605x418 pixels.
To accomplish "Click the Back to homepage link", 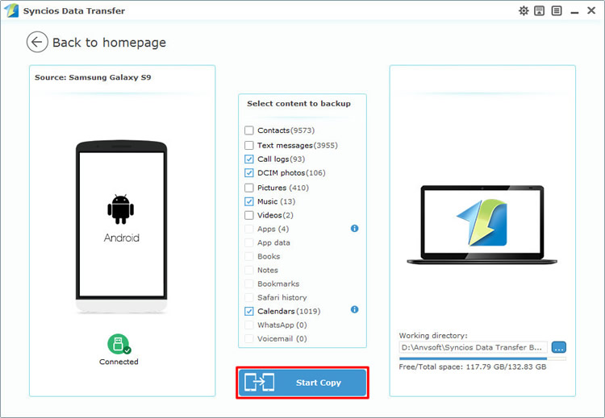I will 109,43.
